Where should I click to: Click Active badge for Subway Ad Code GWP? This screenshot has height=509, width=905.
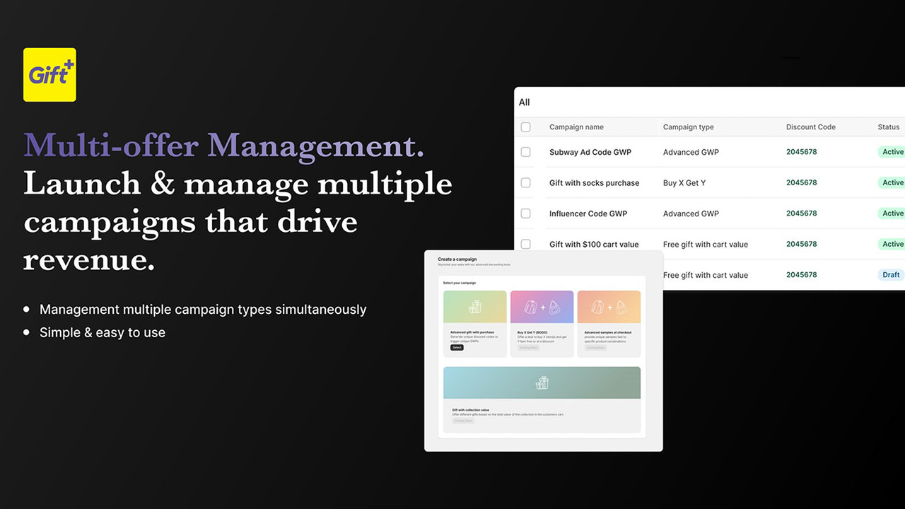click(892, 152)
